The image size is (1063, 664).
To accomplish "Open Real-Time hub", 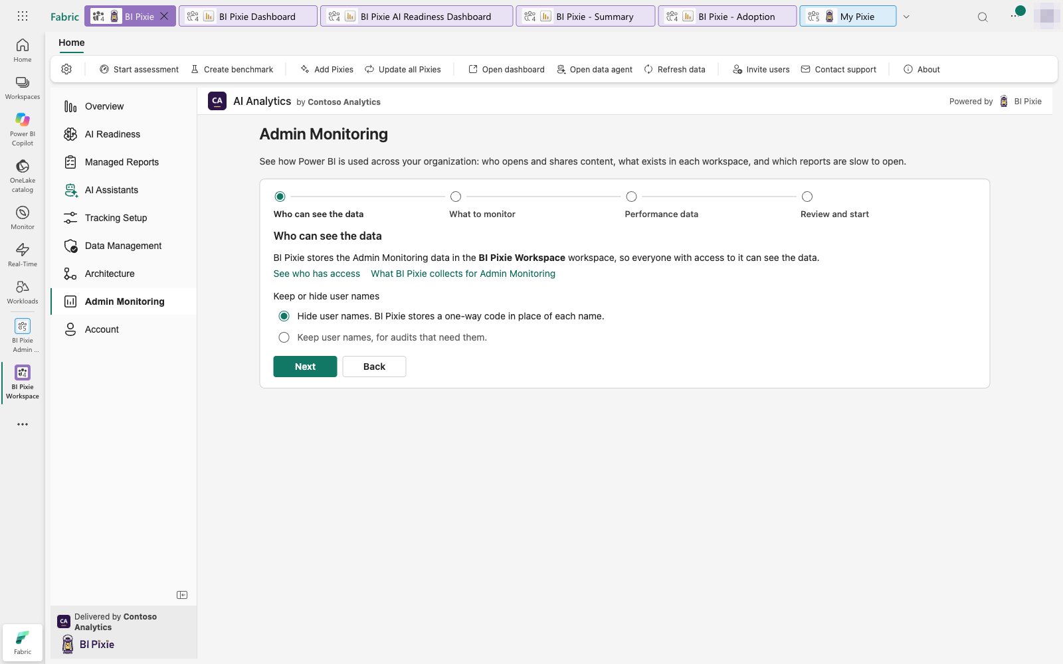I will tap(23, 255).
